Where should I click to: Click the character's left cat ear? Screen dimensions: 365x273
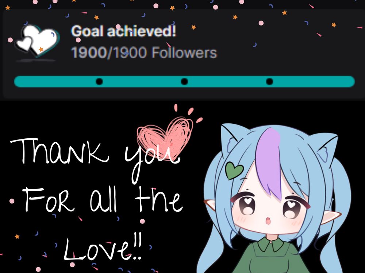tap(233, 140)
